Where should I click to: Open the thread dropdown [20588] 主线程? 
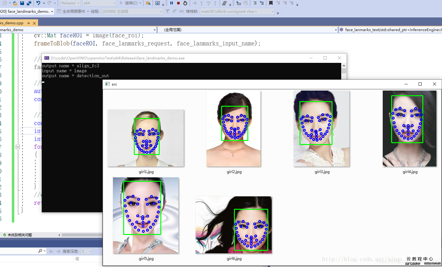click(x=132, y=12)
